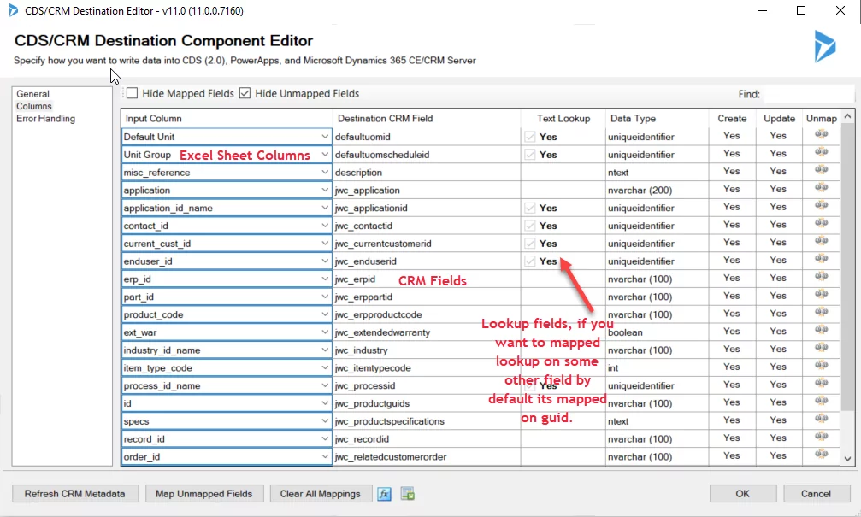Unmap the Default Unit row icon
The width and height of the screenshot is (861, 517).
[x=822, y=134]
